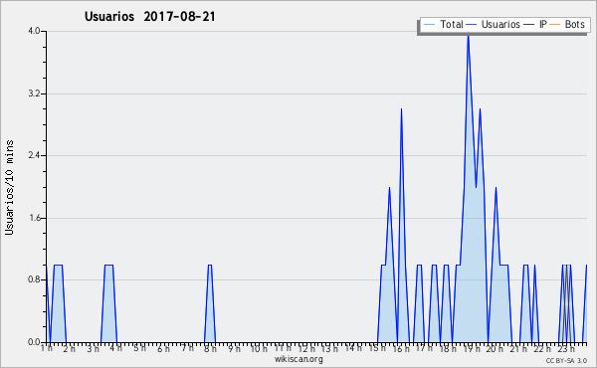Click the '16 h' x-axis label
The image size is (597, 368).
[x=401, y=348]
